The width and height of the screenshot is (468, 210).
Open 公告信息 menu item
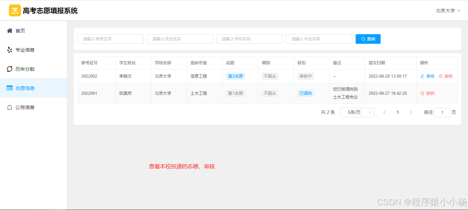(x=34, y=107)
